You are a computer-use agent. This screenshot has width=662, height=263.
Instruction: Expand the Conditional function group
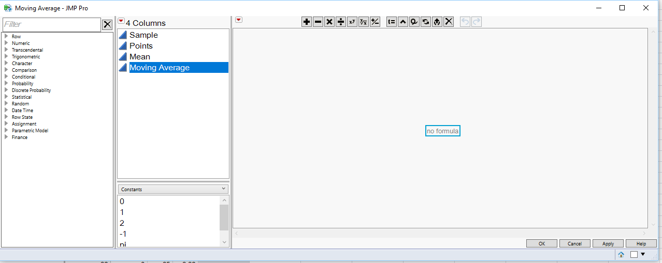coord(6,76)
